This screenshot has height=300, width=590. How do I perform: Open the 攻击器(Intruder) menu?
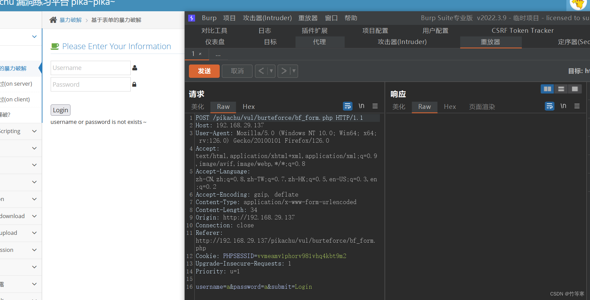(x=267, y=18)
